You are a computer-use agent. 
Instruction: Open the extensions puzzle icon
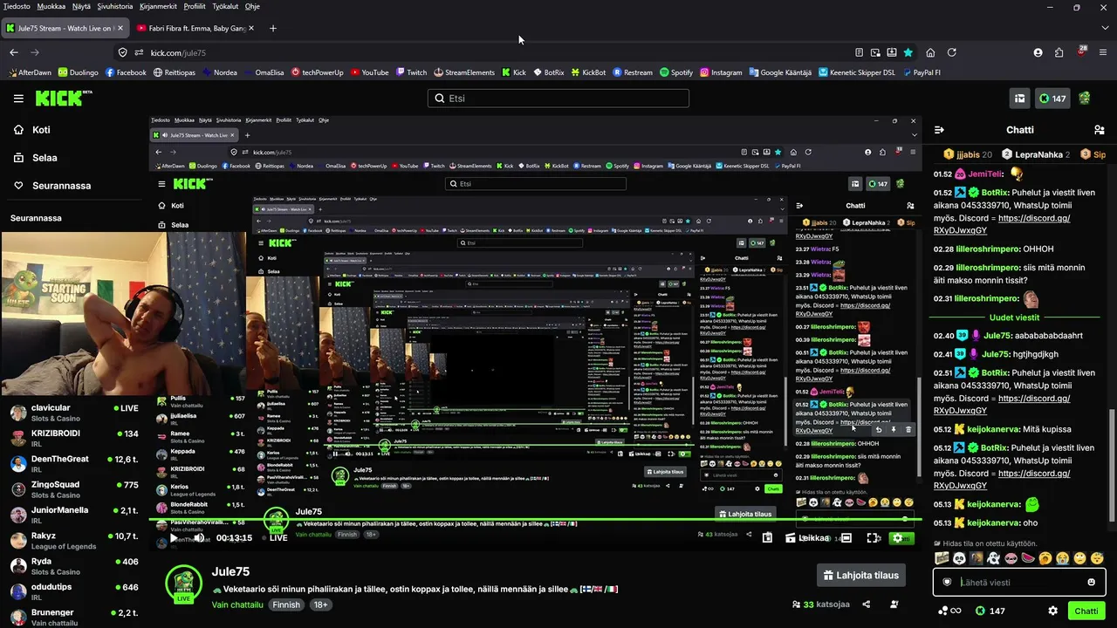pos(1059,52)
